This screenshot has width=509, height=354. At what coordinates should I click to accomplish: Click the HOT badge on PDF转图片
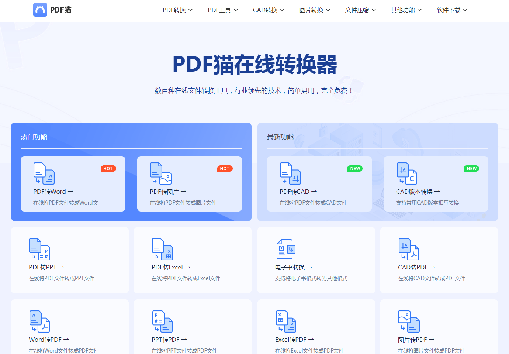tap(225, 169)
